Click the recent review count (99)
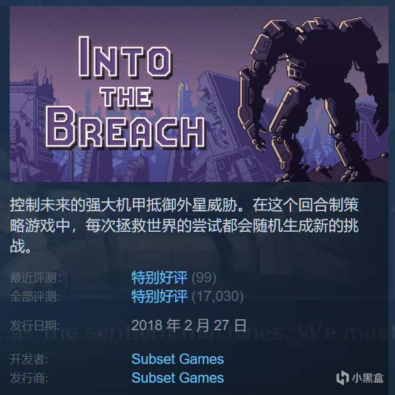Image resolution: width=395 pixels, height=395 pixels. click(x=204, y=278)
